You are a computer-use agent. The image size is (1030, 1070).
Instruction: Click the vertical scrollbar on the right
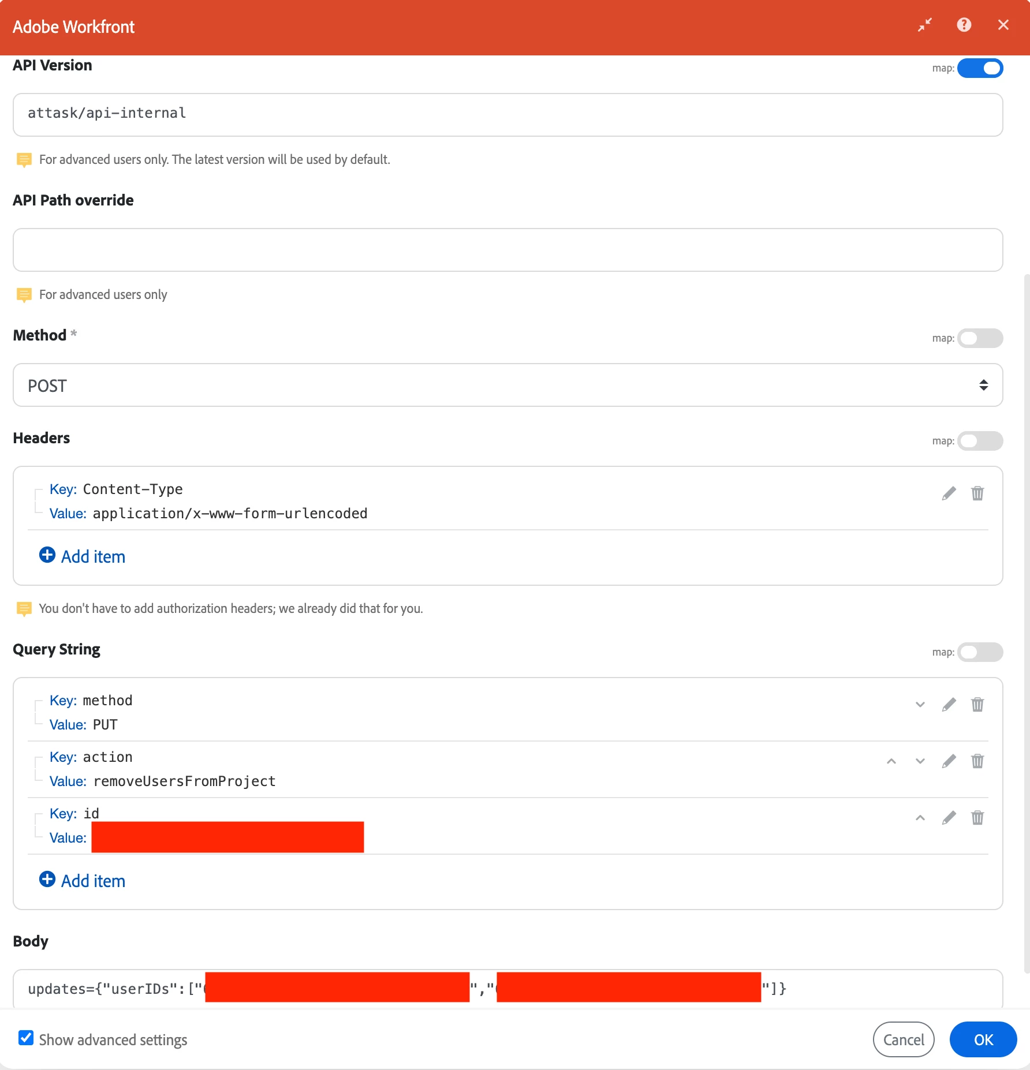(x=1027, y=623)
